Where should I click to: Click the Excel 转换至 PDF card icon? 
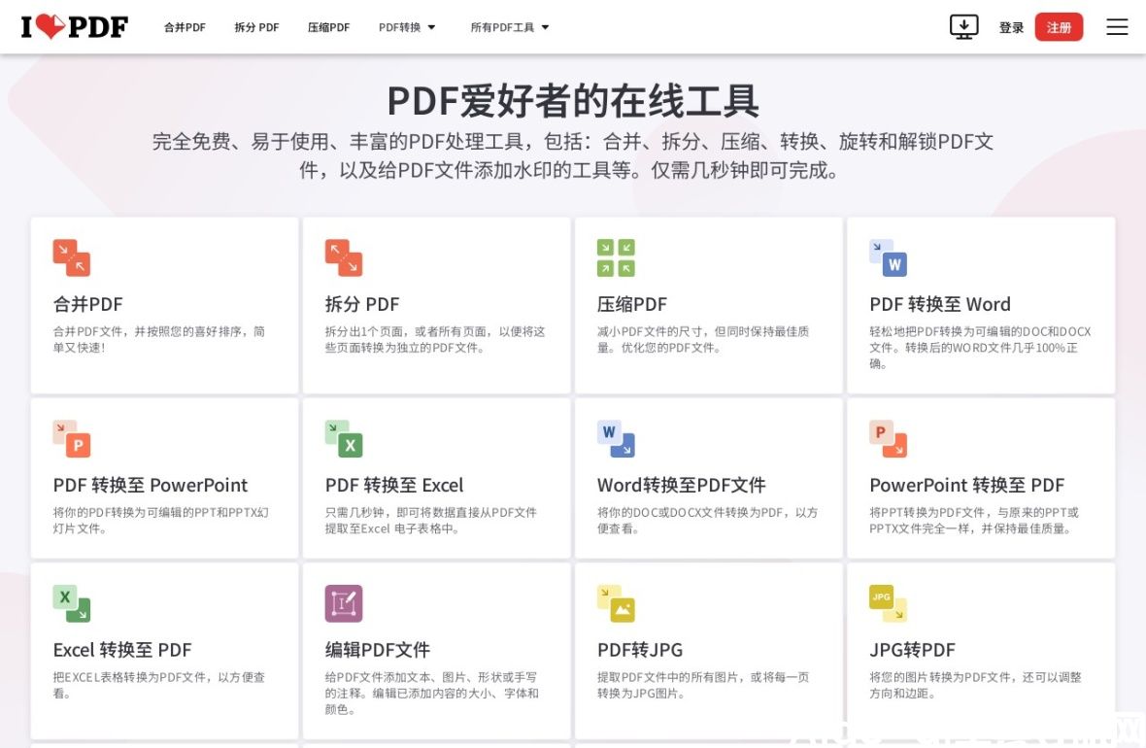tap(71, 603)
